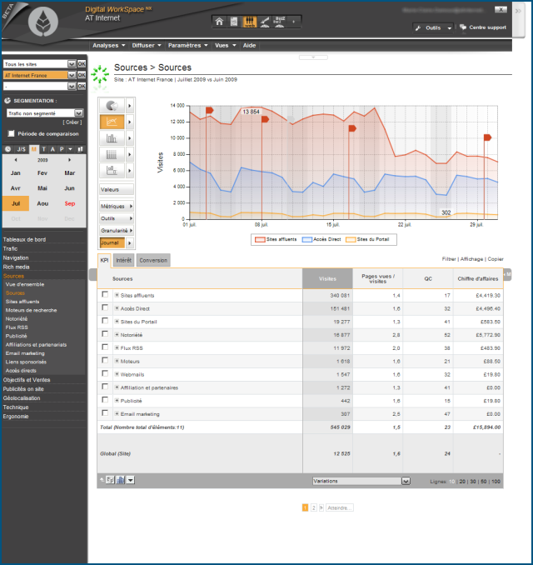Open the Analyses menu
The width and height of the screenshot is (533, 565).
click(x=109, y=45)
